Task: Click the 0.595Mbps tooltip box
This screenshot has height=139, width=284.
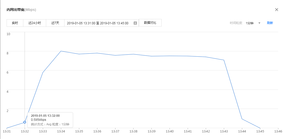Action: (x=50, y=120)
